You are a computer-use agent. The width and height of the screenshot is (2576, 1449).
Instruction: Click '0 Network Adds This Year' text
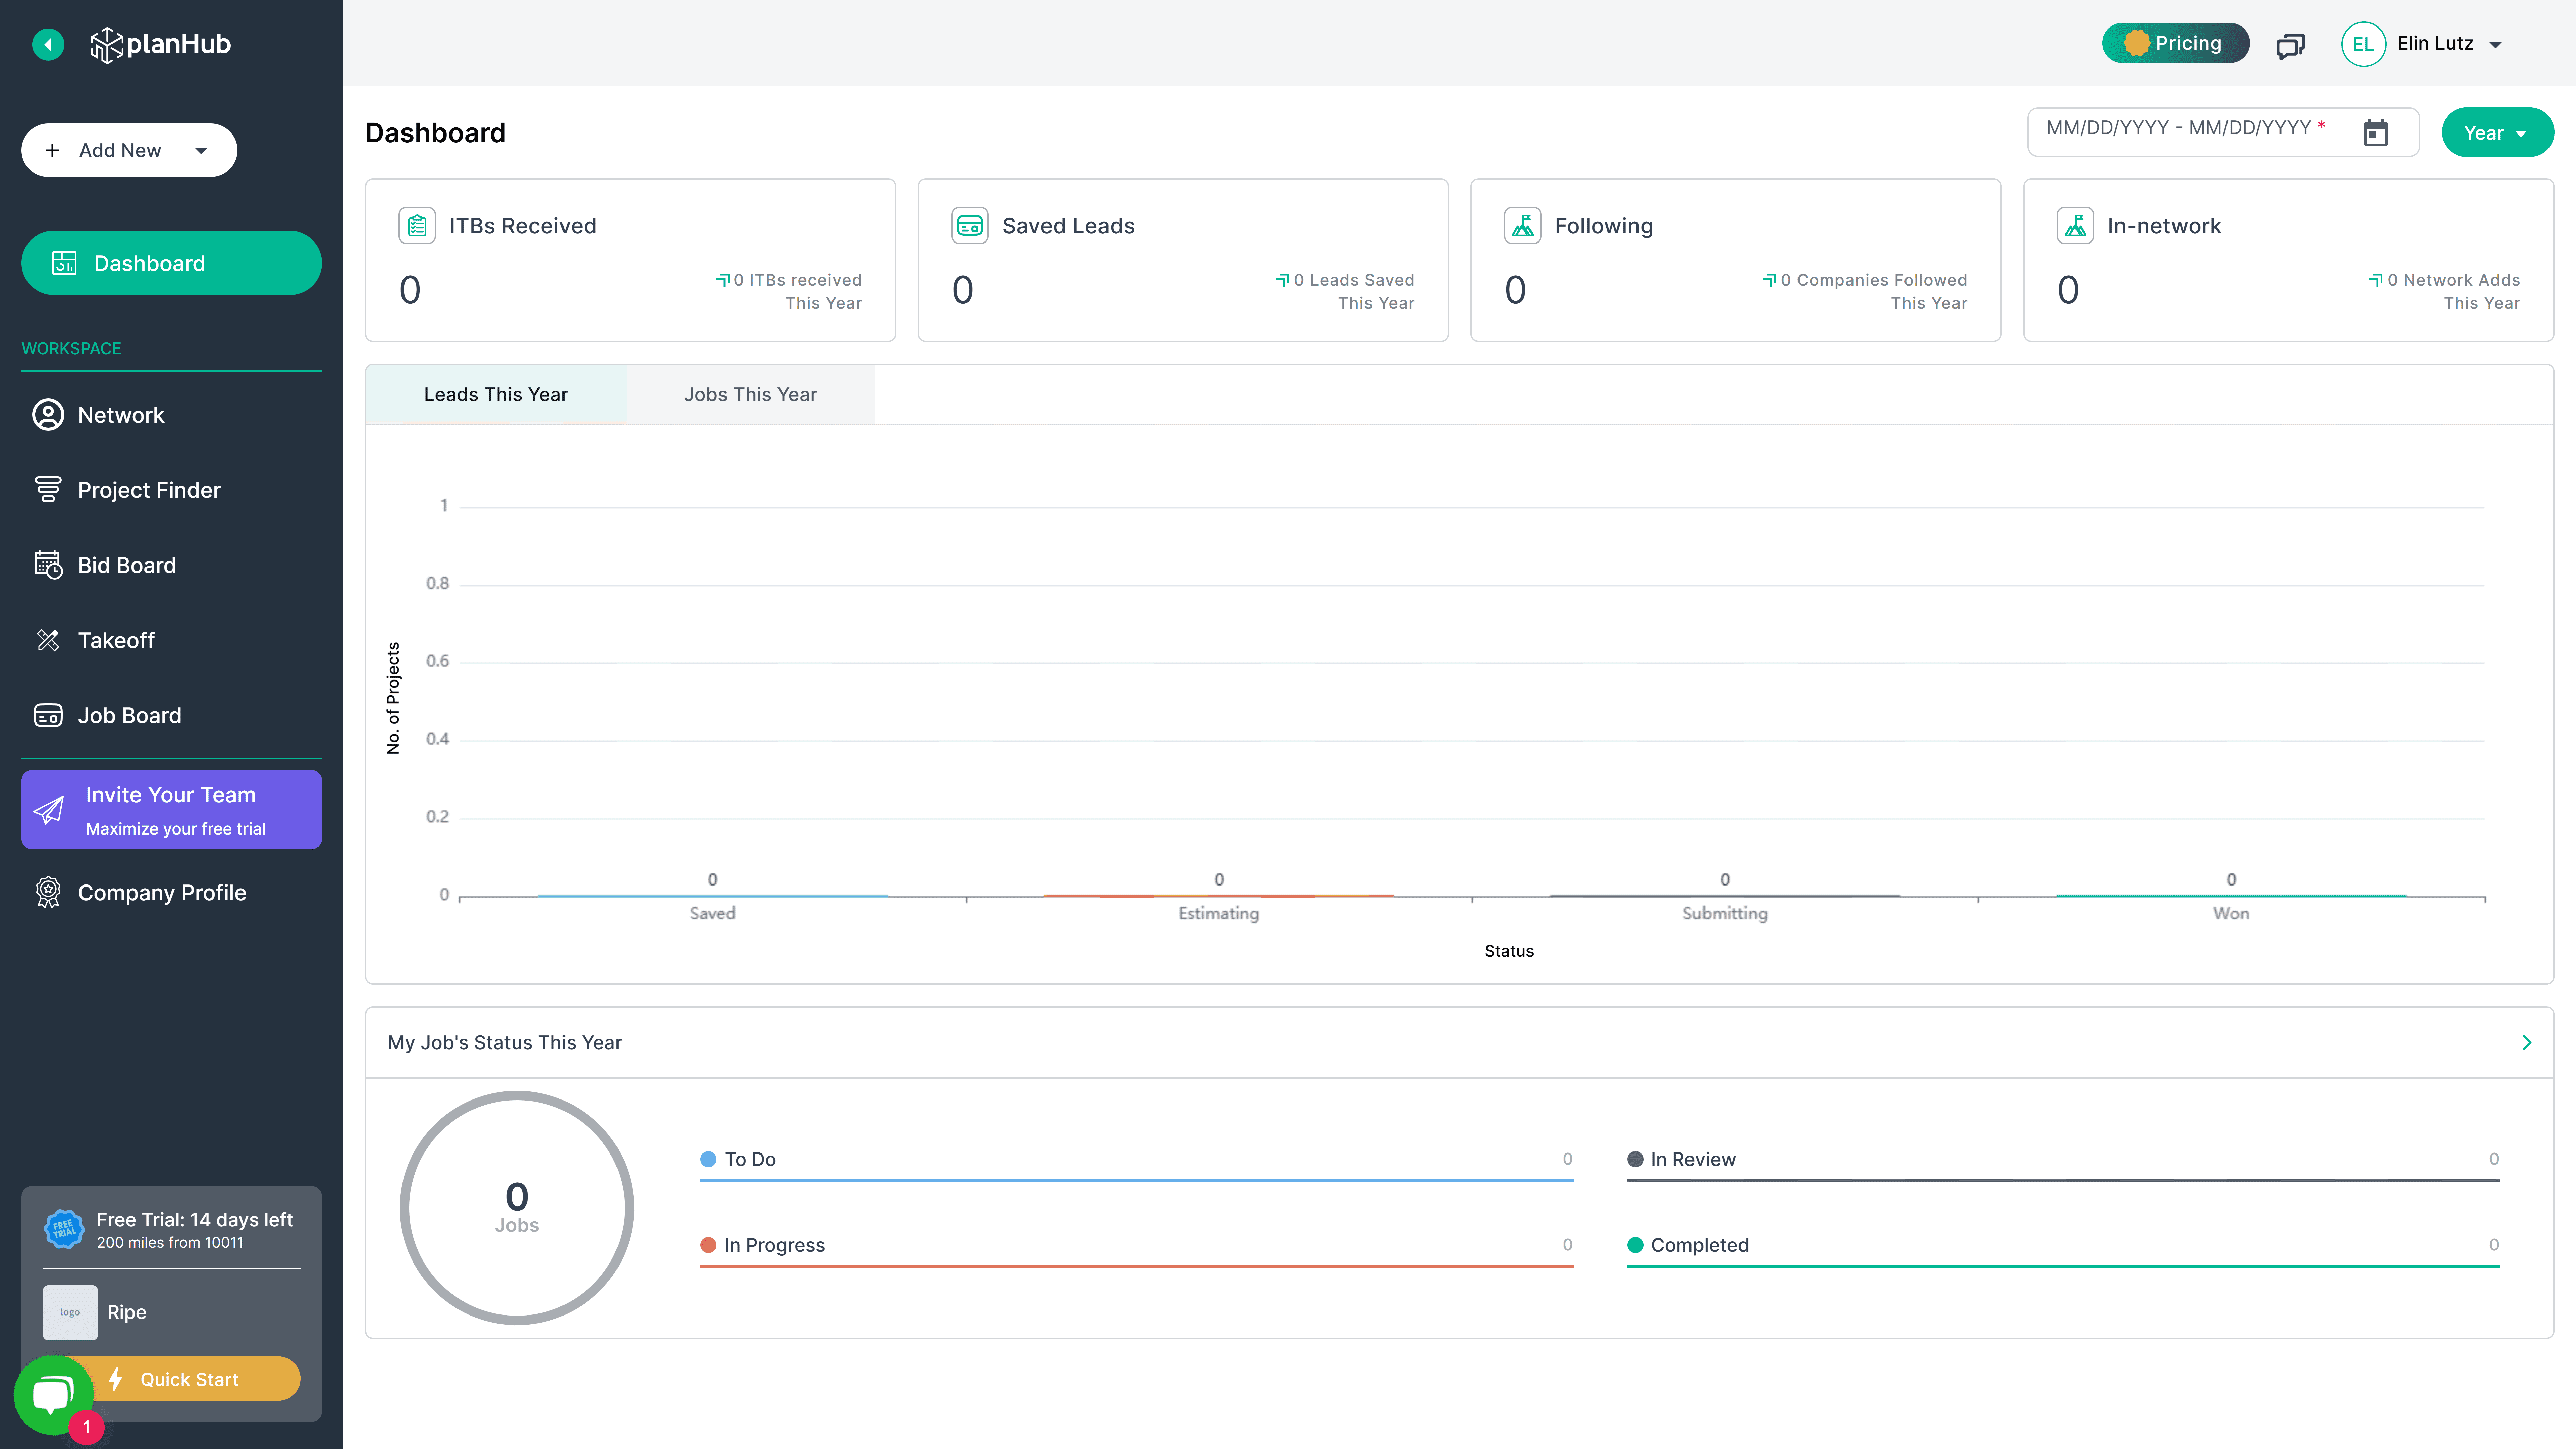pos(2445,291)
